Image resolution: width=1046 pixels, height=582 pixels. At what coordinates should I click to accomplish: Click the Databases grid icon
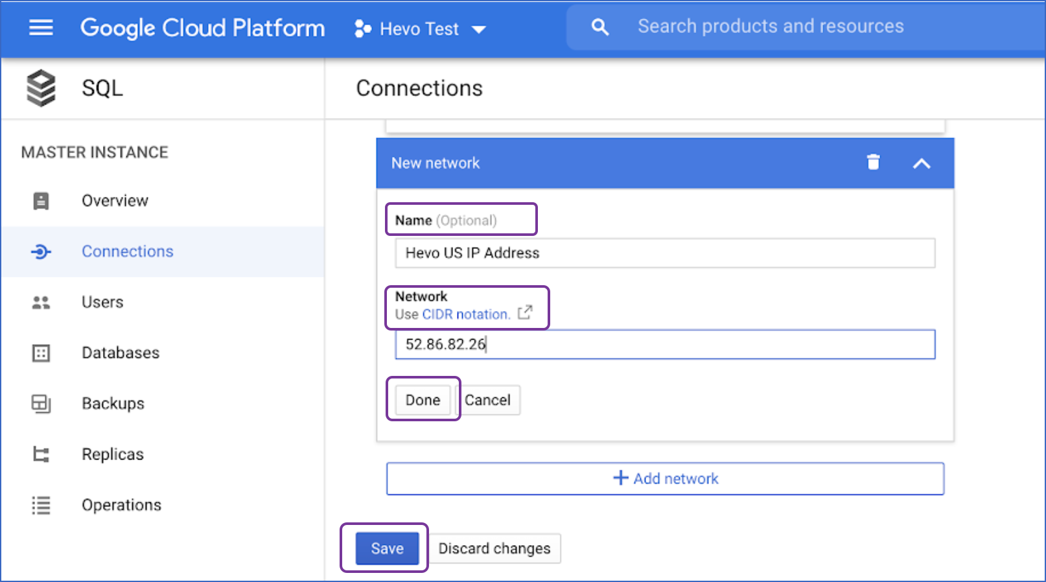41,353
